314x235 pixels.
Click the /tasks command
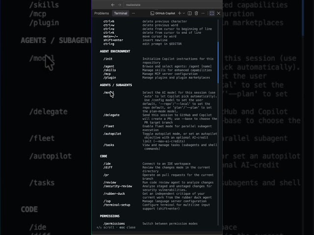point(109,145)
